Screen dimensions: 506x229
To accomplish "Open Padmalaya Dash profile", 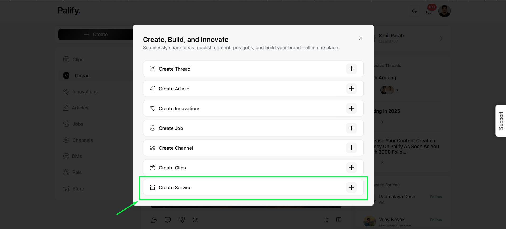I will point(397,197).
